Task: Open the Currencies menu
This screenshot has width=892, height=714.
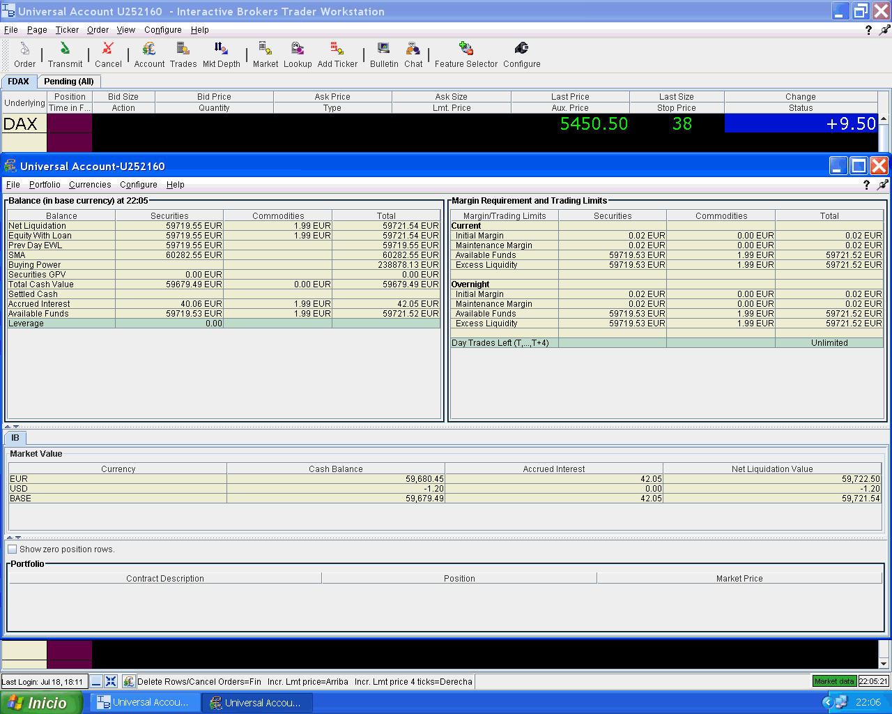Action: pos(90,185)
